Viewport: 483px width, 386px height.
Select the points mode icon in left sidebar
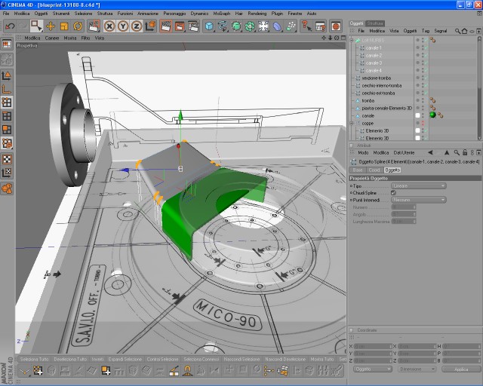coord(7,103)
